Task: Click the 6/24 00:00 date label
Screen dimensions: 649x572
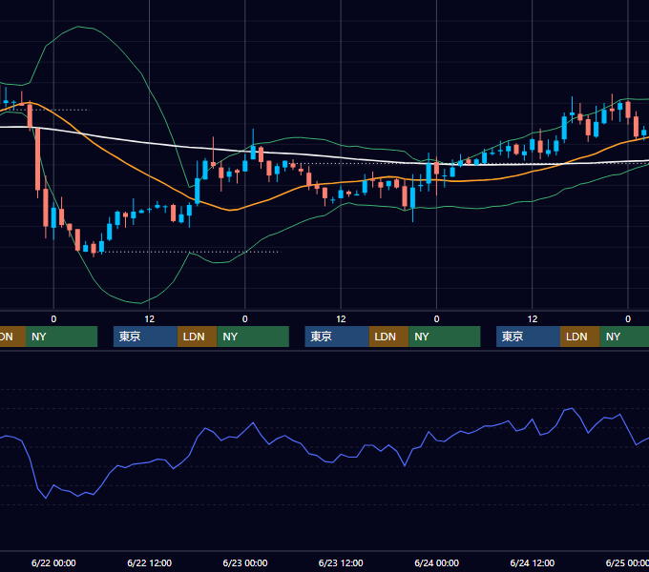Action: (437, 562)
